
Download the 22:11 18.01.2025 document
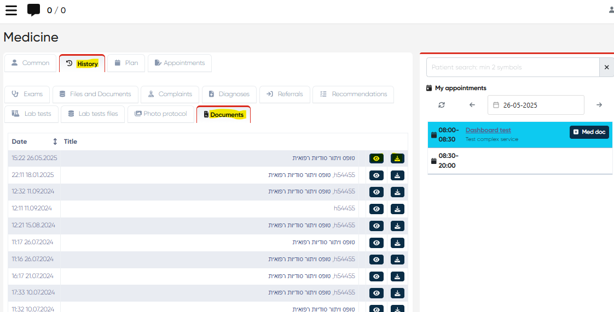point(398,175)
